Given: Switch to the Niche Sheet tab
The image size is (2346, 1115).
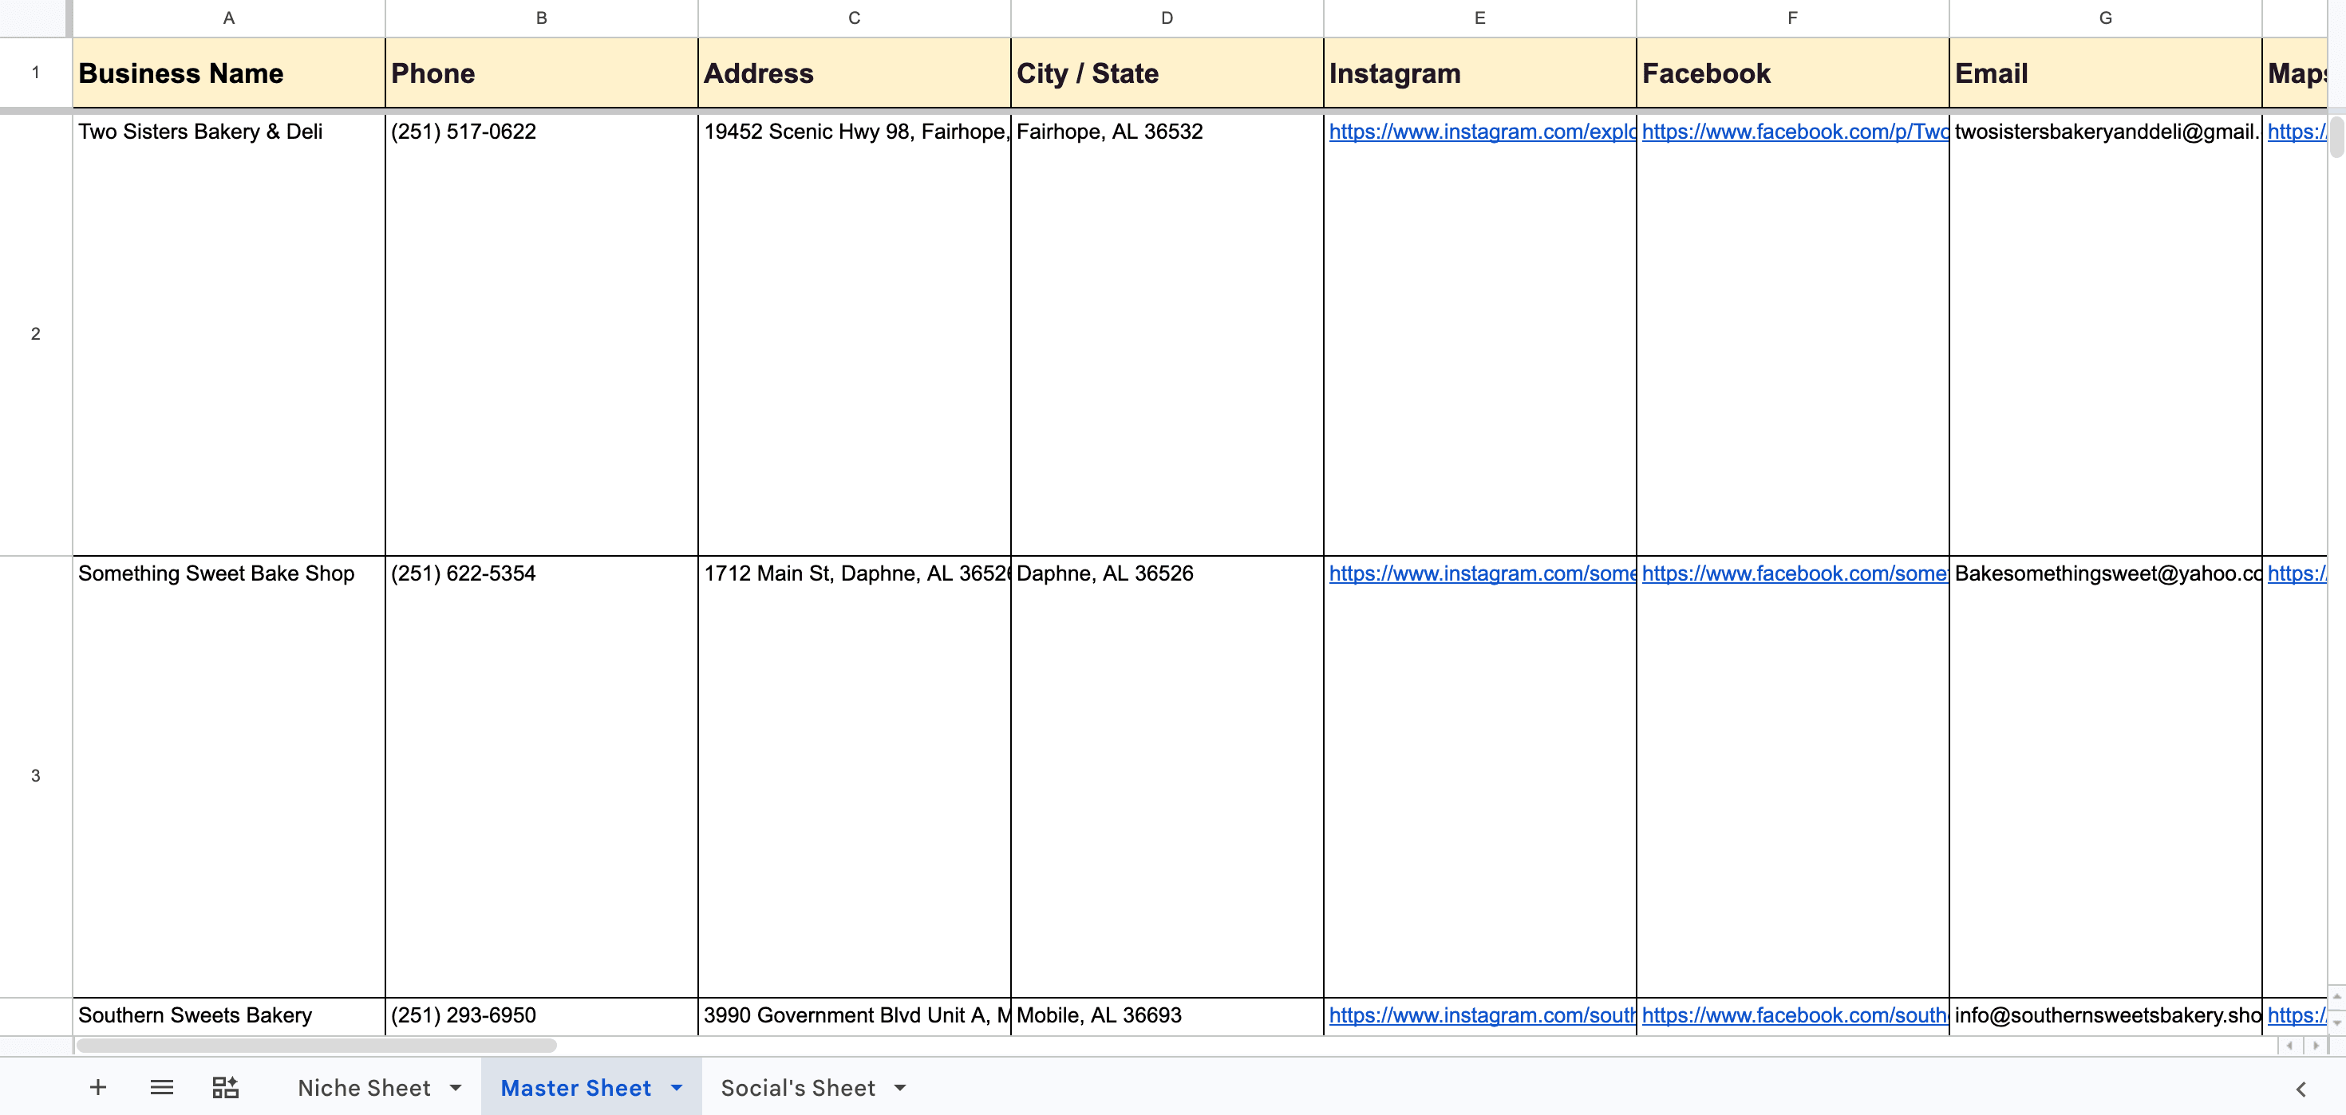Looking at the screenshot, I should [363, 1088].
